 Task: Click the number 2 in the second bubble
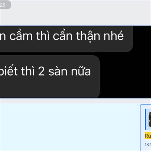pyautogui.click(x=41, y=71)
